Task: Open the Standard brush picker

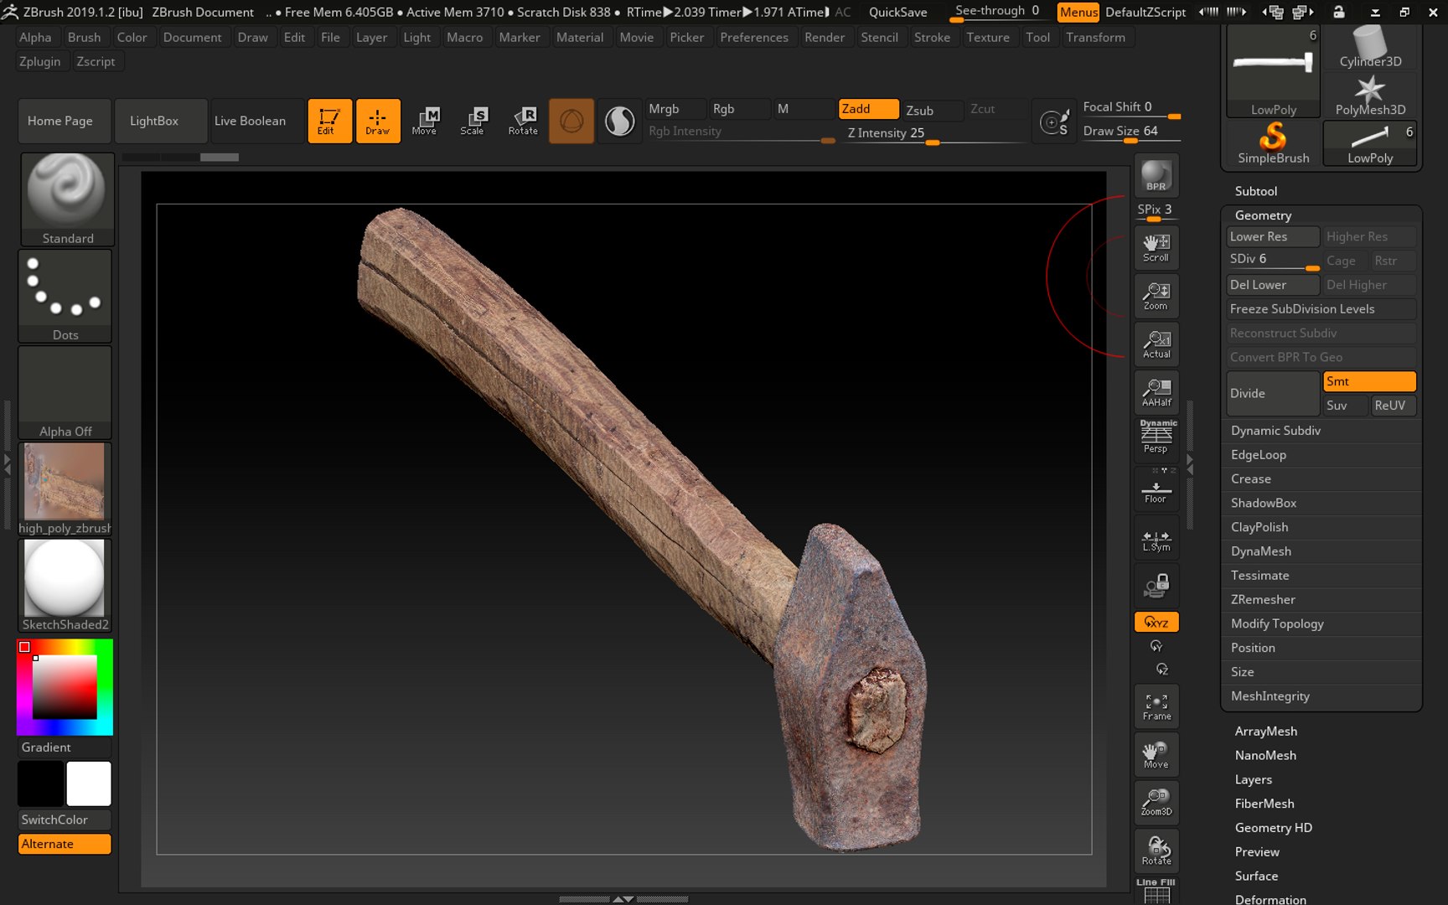Action: (x=67, y=199)
